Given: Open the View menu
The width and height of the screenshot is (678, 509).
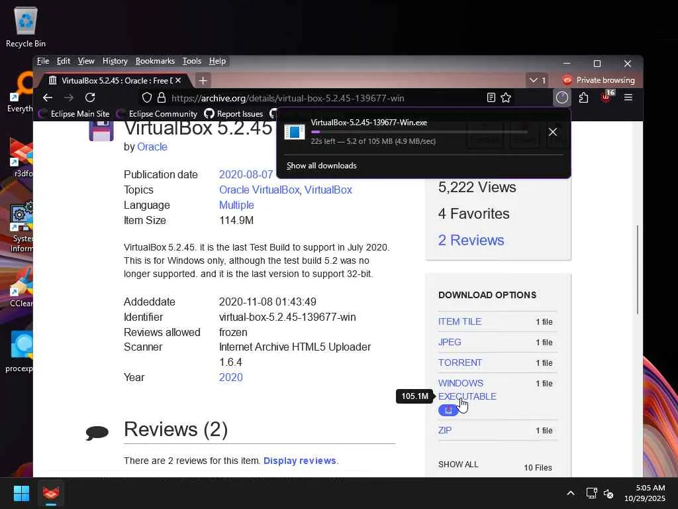Looking at the screenshot, I should coord(86,61).
